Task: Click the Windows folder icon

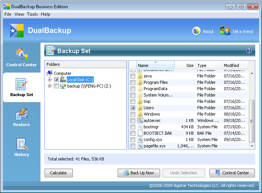Action: (x=140, y=114)
